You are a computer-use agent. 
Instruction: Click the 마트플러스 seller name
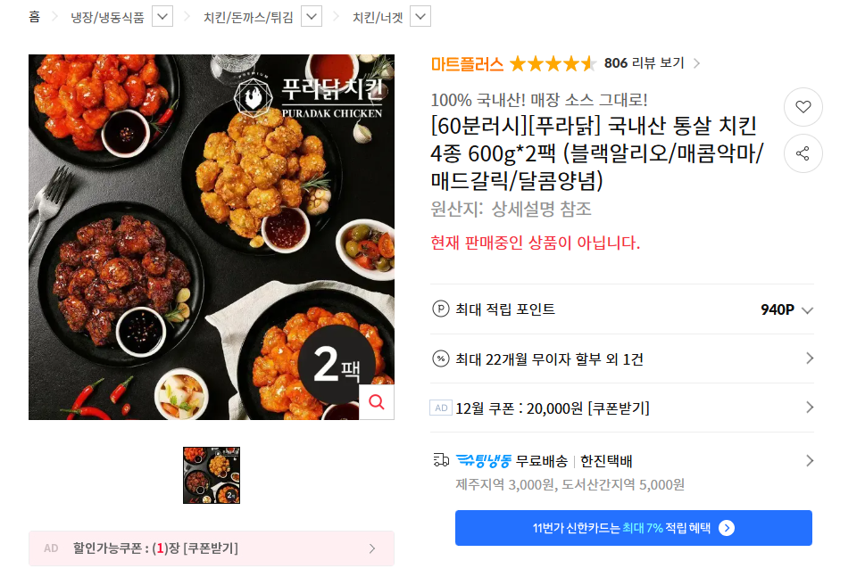[x=467, y=64]
